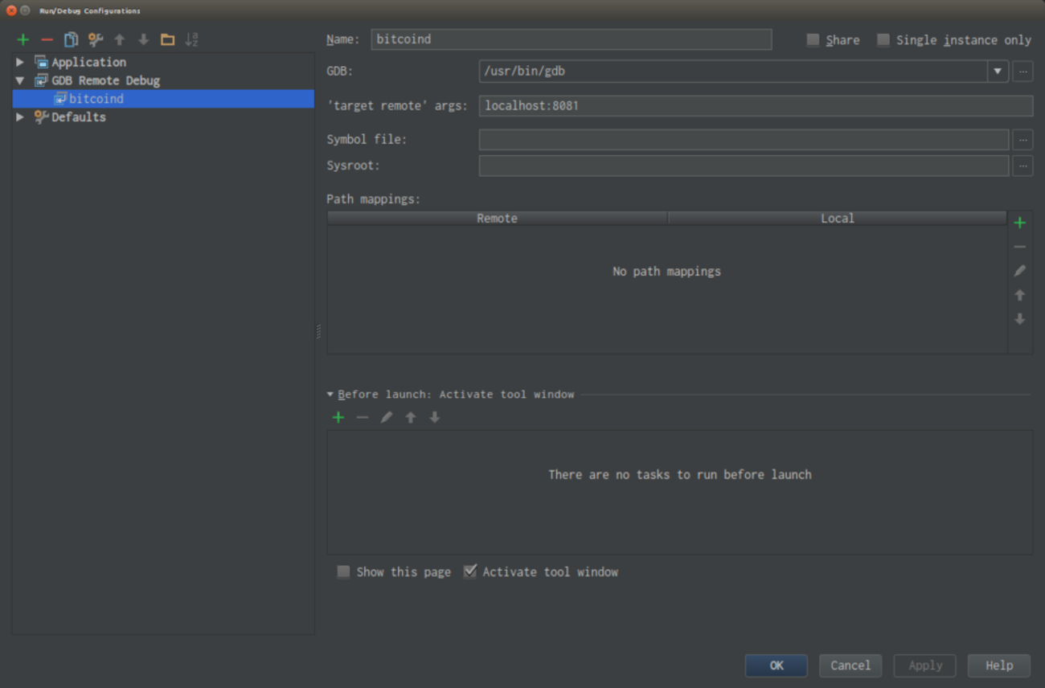This screenshot has height=688, width=1045.
Task: Edit configuration defaults via wrench icon
Action: (x=95, y=39)
